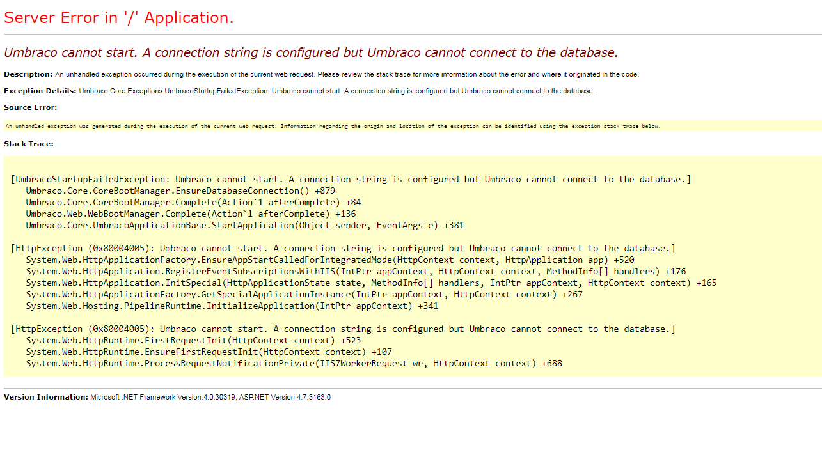Click the "Source Error:" label
822x452 pixels.
tap(31, 107)
